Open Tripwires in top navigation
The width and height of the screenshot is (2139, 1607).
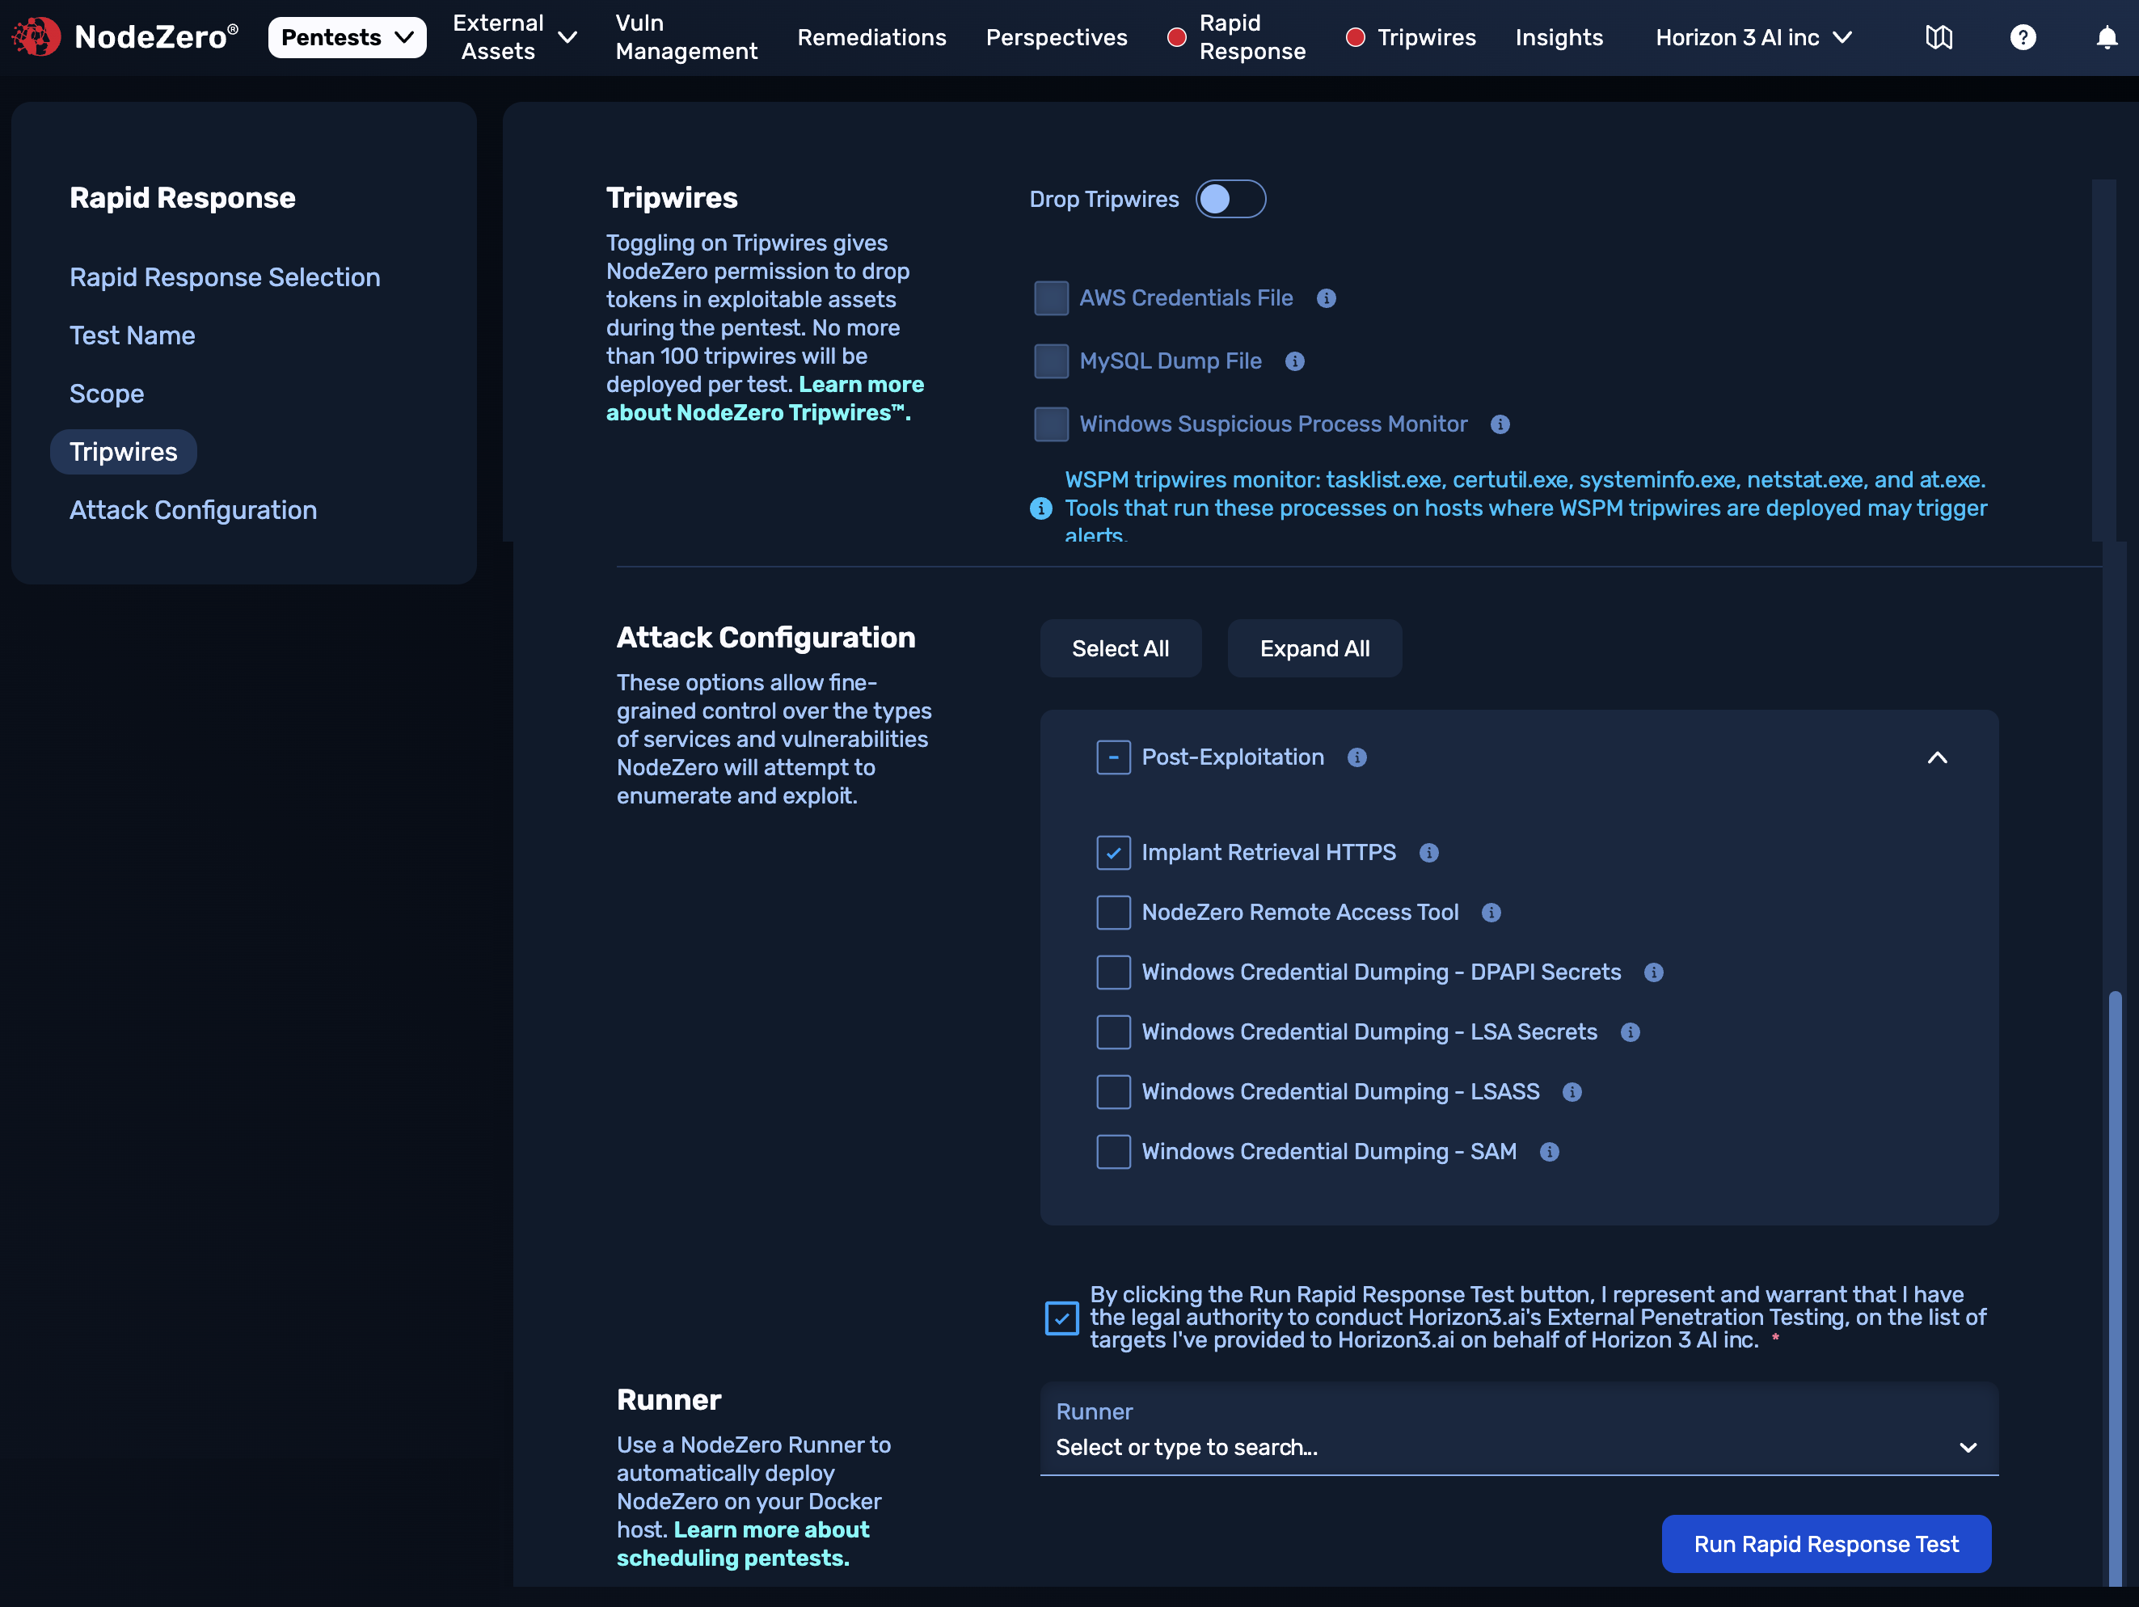[1426, 38]
